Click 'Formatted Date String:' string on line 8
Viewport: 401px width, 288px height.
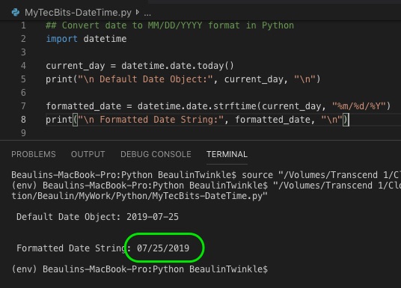pyautogui.click(x=151, y=120)
